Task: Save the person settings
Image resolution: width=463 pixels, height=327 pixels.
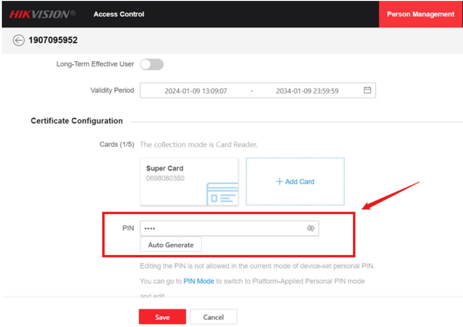Action: [162, 317]
